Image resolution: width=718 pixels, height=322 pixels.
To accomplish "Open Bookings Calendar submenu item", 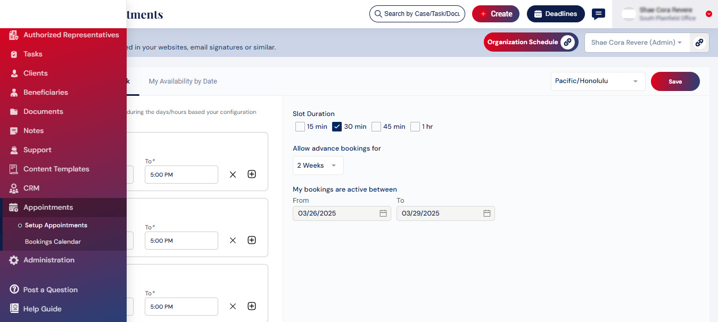I will 53,242.
